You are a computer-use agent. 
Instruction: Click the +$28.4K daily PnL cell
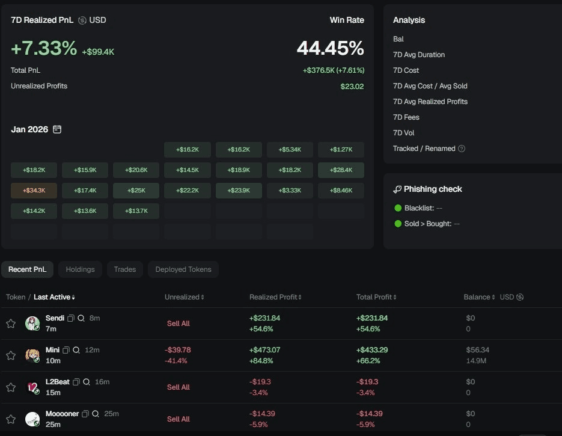point(341,170)
